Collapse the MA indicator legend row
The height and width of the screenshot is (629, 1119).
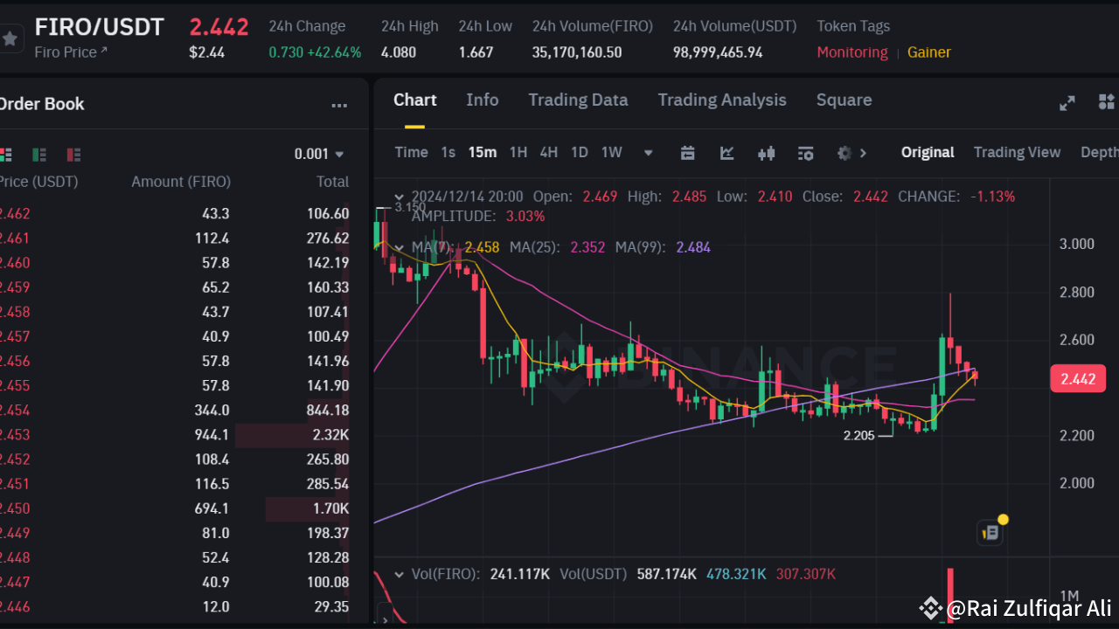400,247
